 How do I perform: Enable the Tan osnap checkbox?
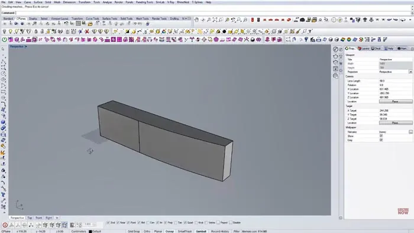pos(176,223)
